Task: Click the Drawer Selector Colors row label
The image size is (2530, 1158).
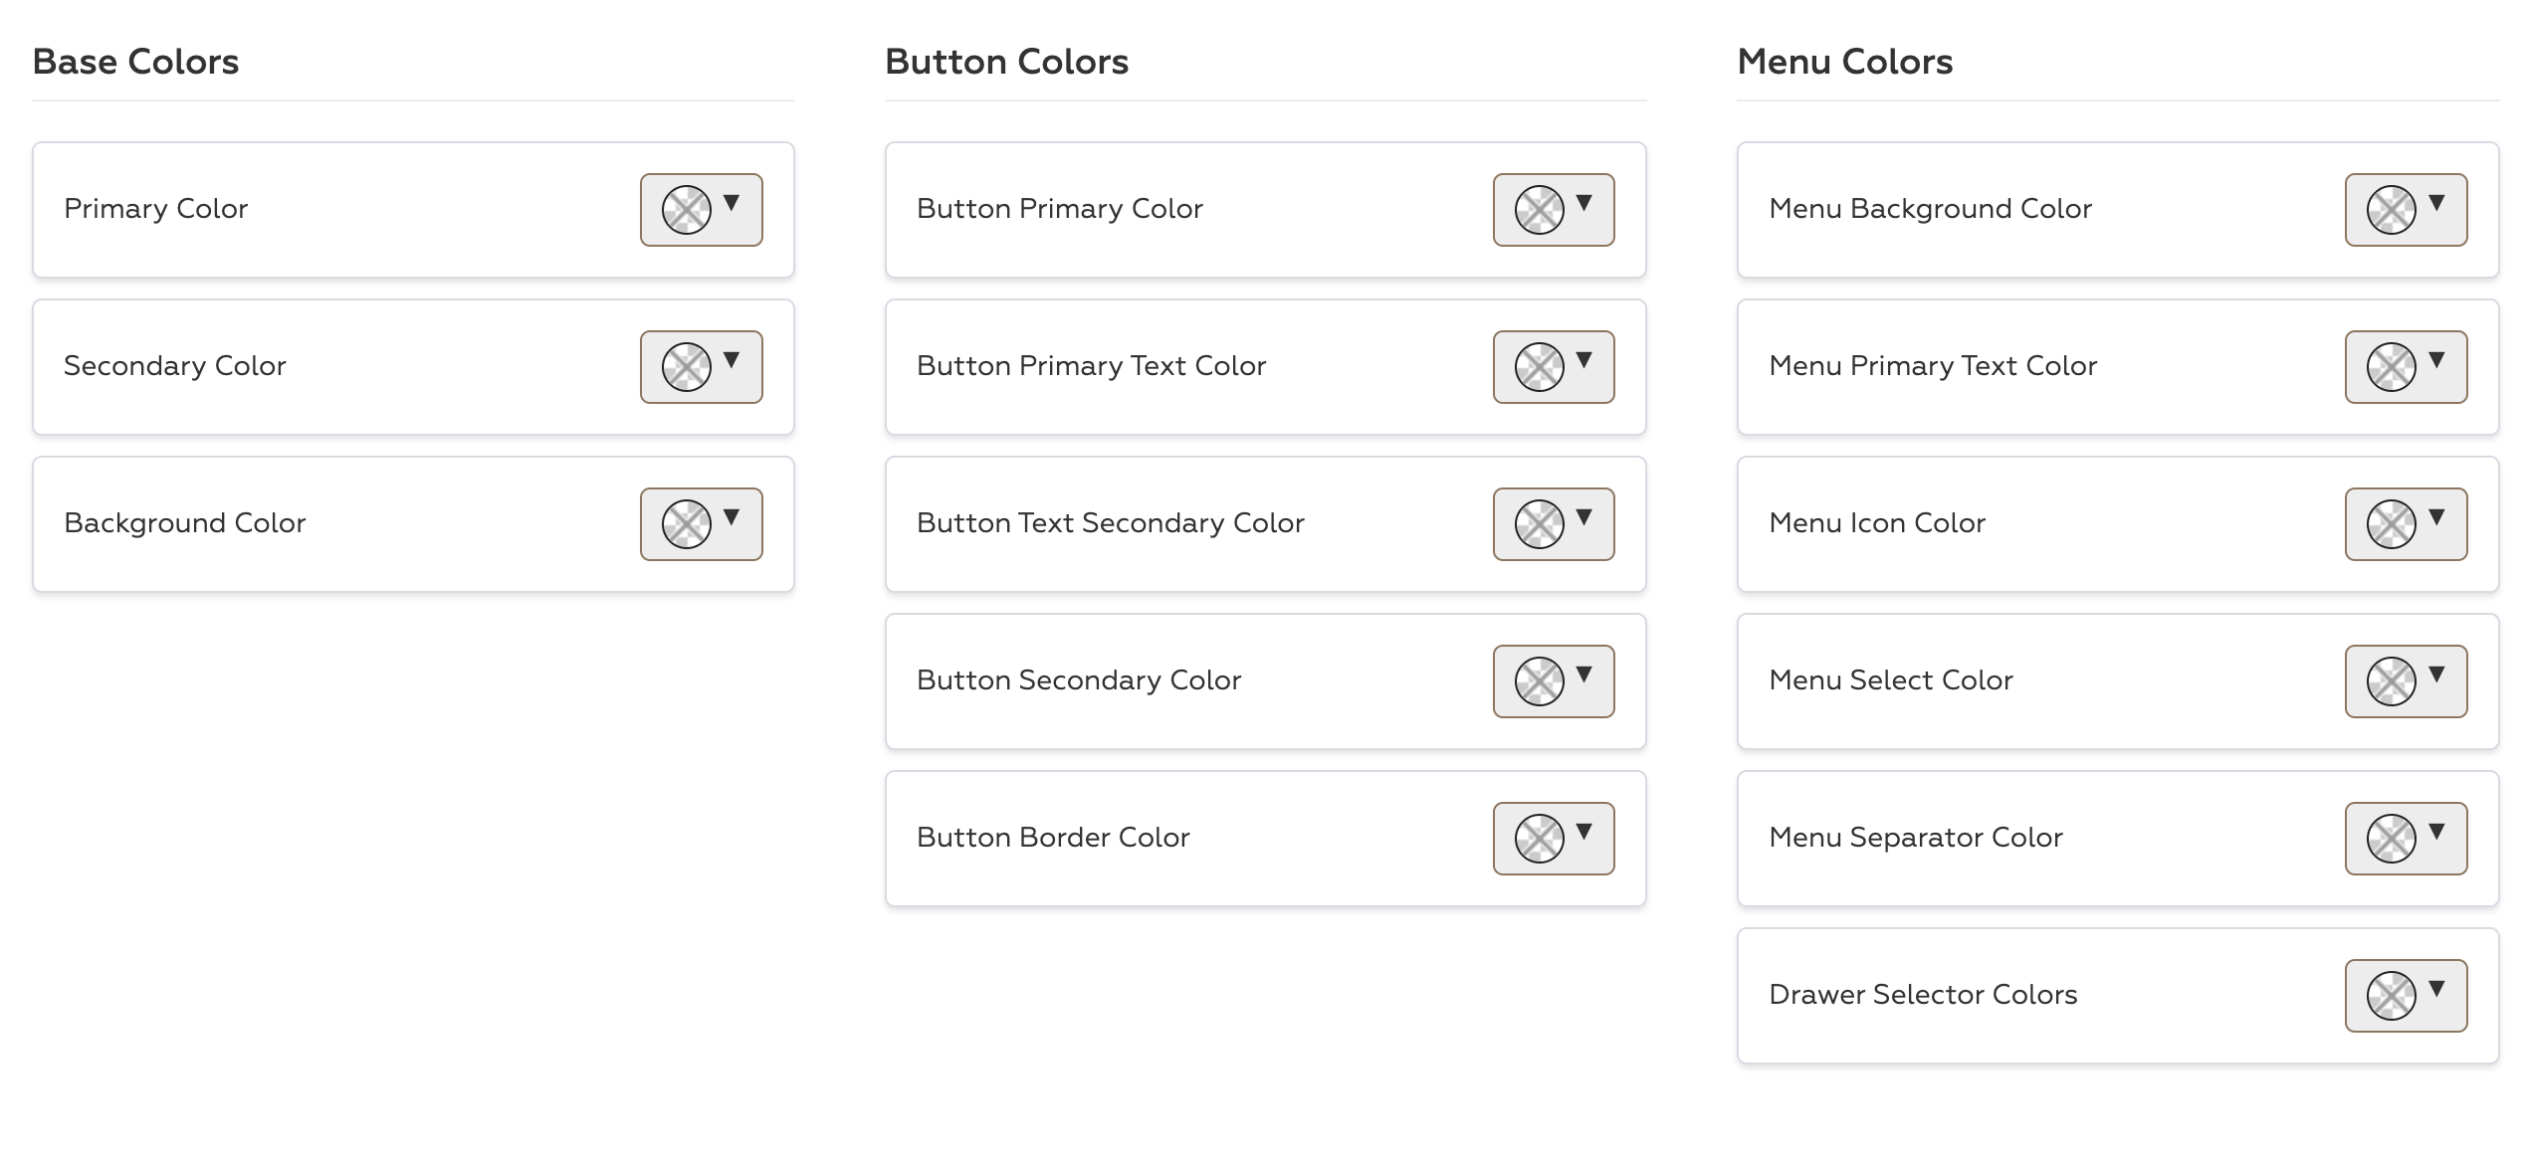Action: coord(1923,995)
